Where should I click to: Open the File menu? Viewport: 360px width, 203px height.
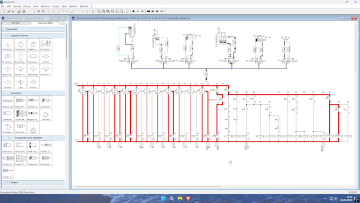point(3,6)
